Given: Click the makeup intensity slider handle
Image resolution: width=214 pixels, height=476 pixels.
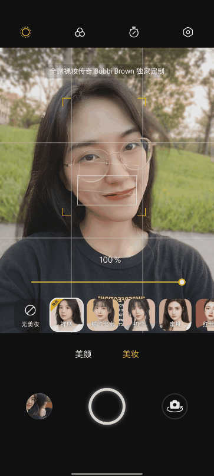Looking at the screenshot, I should pos(182,282).
